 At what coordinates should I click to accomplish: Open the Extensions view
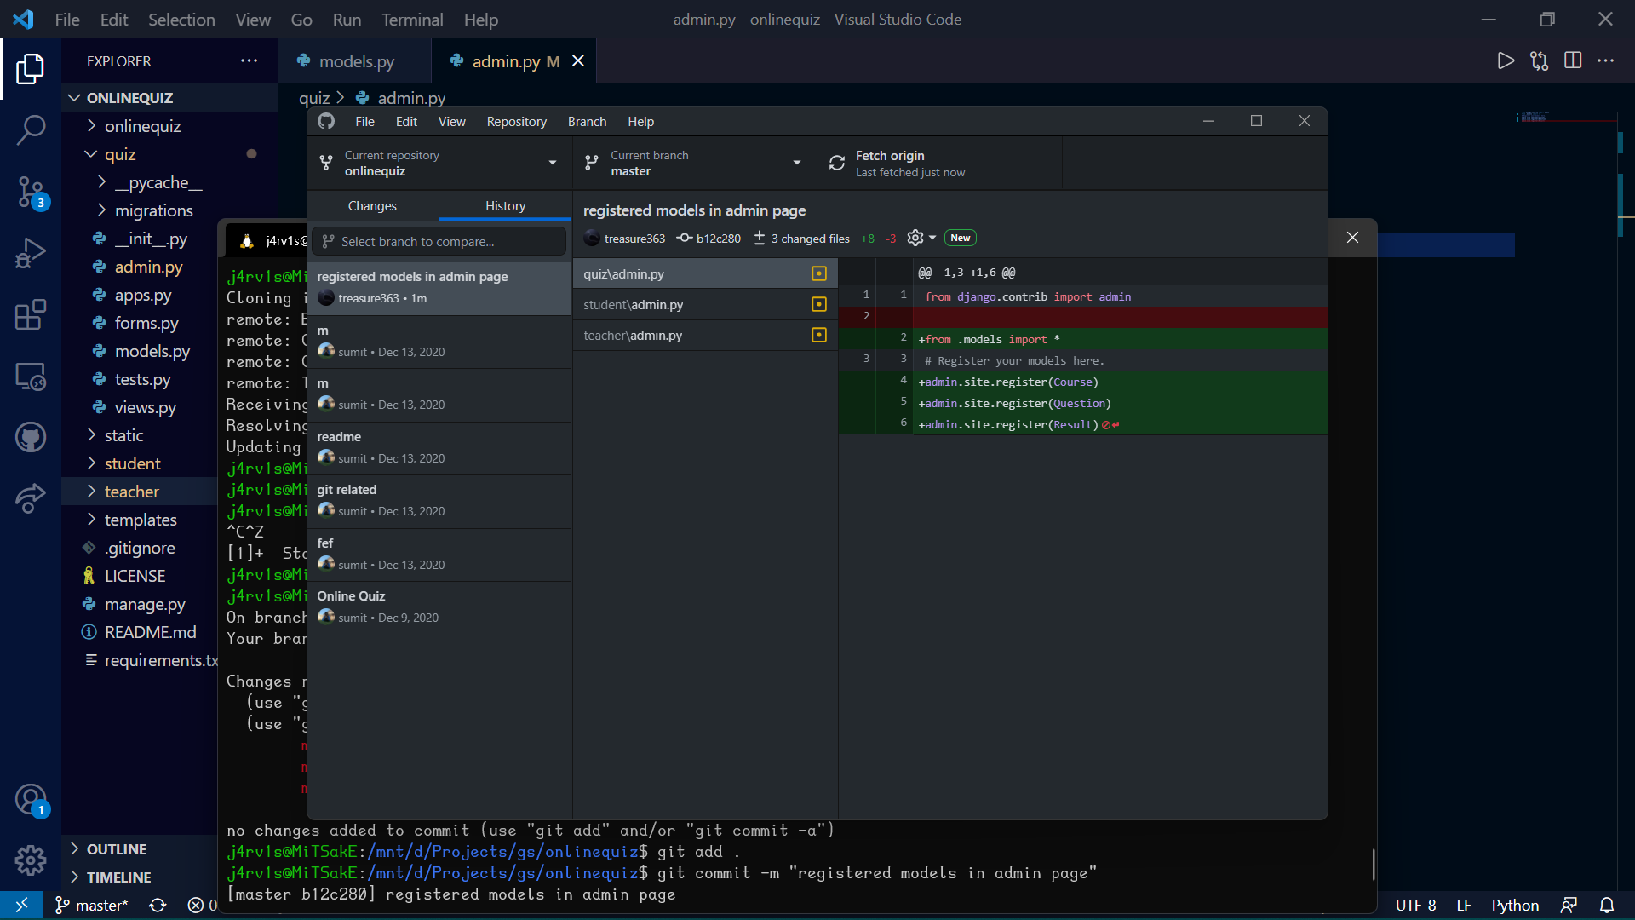31,314
